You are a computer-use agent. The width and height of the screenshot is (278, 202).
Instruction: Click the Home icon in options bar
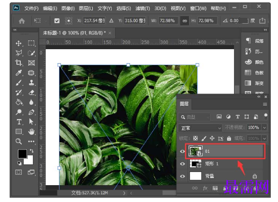click(x=22, y=21)
